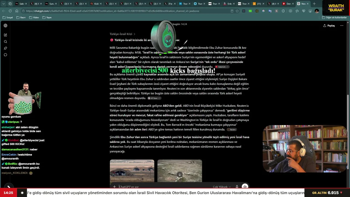Bookmark this page with the star icon

point(237,11)
